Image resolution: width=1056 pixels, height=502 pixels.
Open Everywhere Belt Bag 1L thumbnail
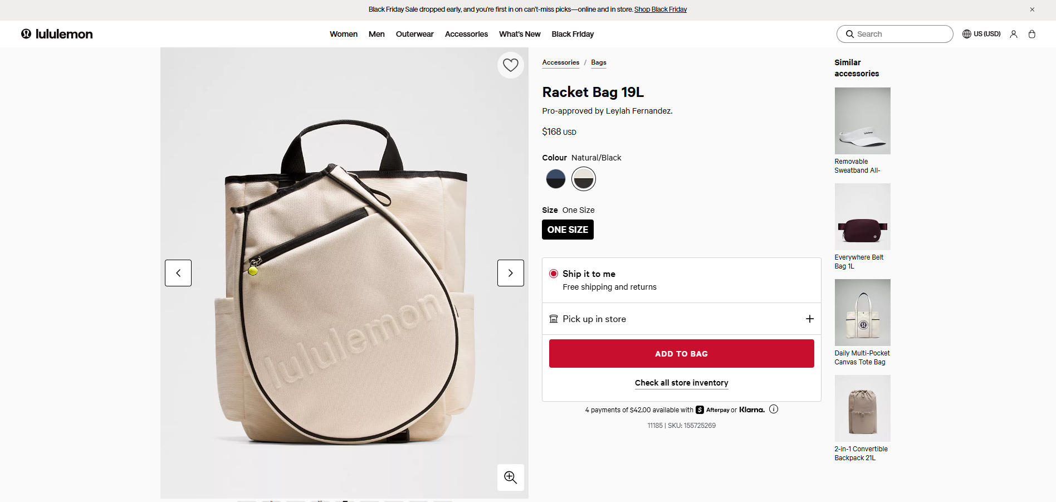(x=862, y=217)
